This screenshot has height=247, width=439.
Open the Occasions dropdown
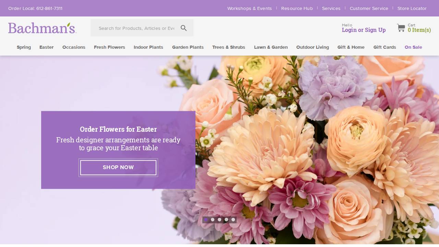74,47
